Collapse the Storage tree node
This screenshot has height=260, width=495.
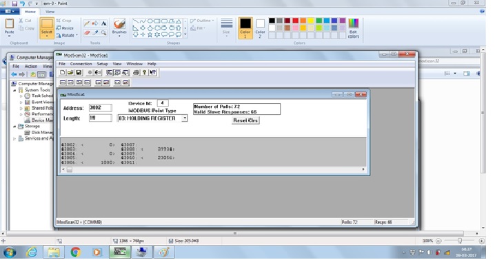(14, 126)
